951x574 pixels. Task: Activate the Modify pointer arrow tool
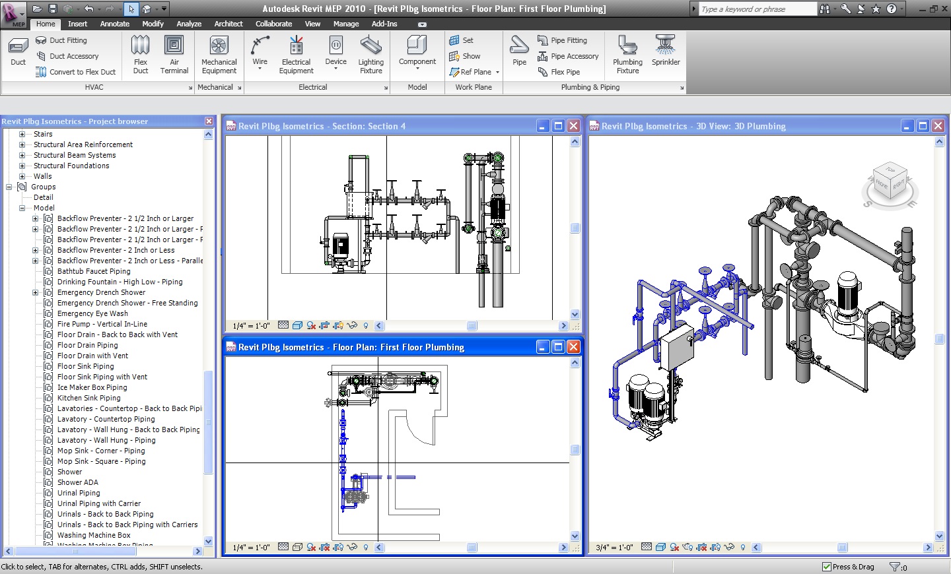click(131, 9)
